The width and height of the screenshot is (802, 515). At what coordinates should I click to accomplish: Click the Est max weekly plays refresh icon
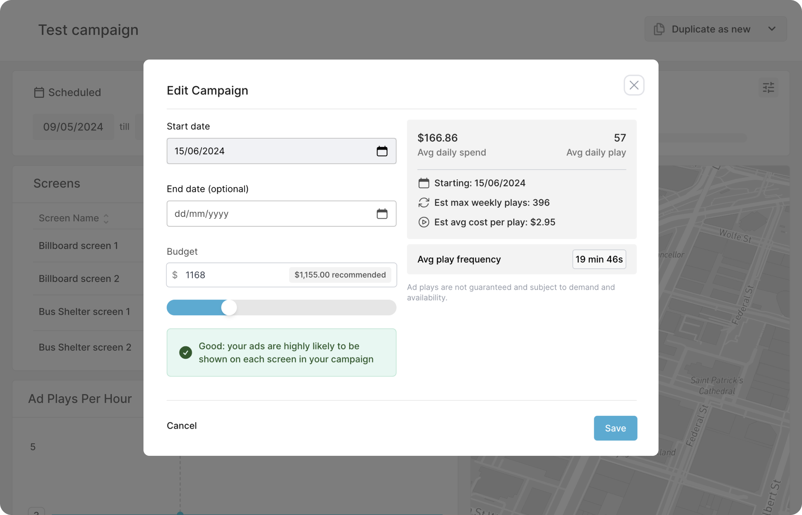423,203
